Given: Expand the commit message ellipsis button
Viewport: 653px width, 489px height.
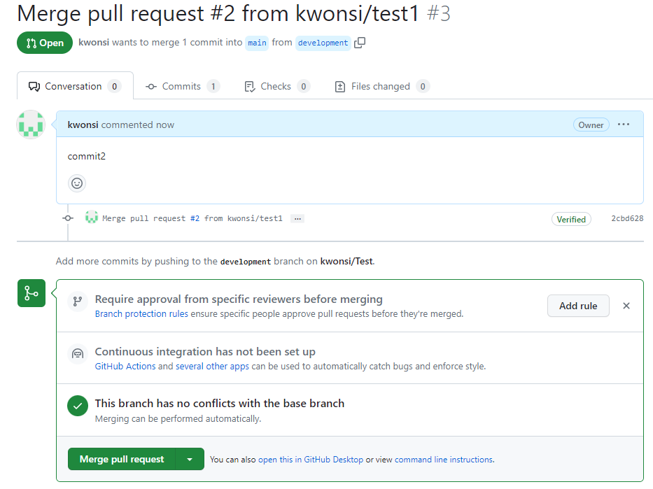Looking at the screenshot, I should [x=297, y=218].
